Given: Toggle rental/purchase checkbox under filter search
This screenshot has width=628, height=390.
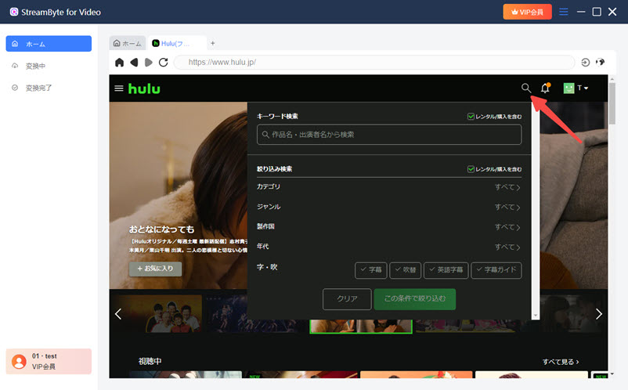Looking at the screenshot, I should point(471,169).
